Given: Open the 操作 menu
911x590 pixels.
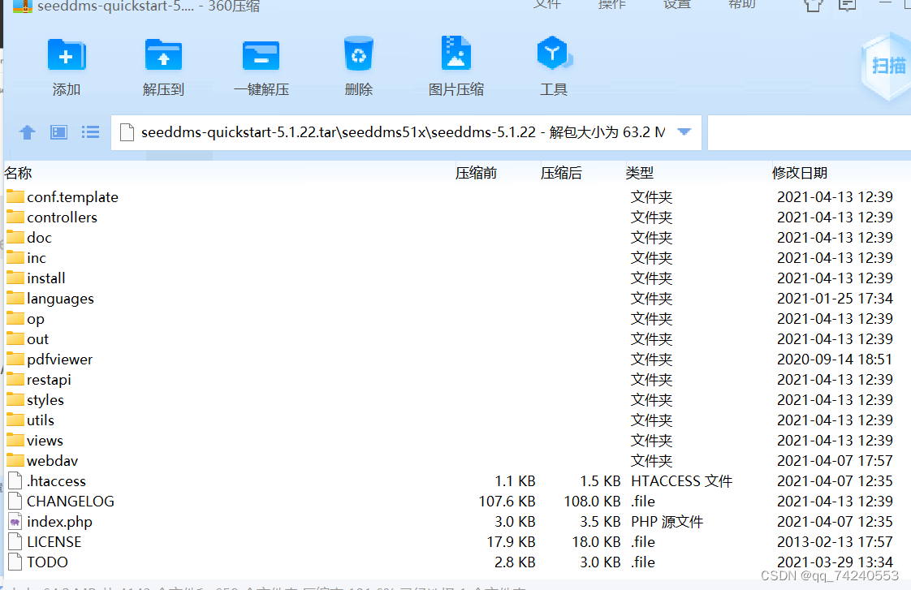Looking at the screenshot, I should click(612, 5).
